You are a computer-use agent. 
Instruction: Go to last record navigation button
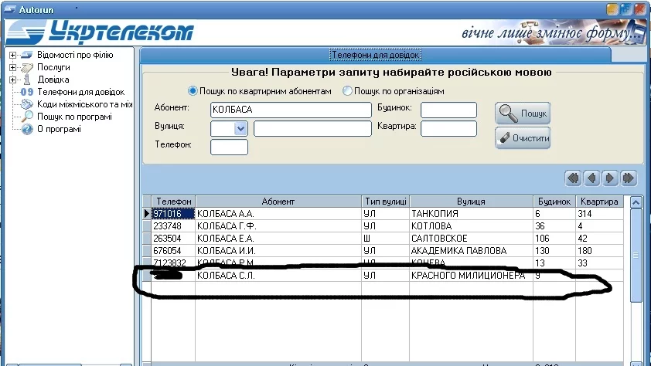629,178
